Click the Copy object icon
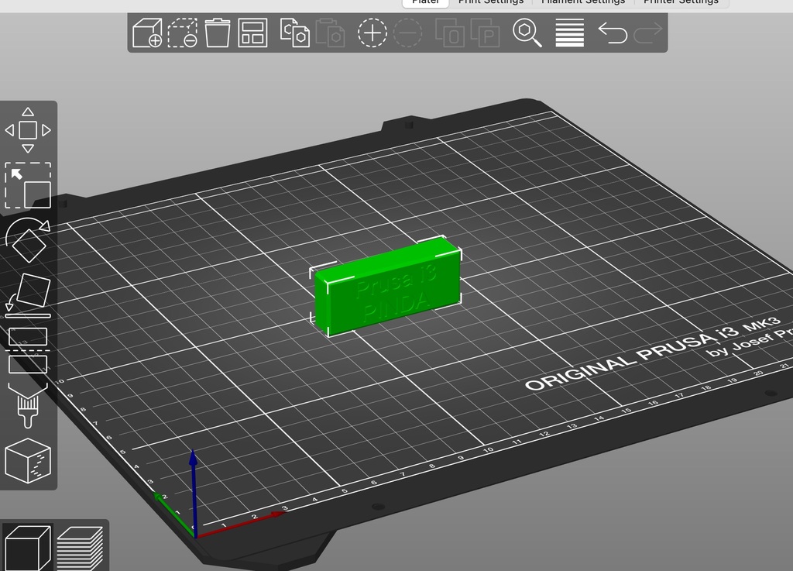 coord(294,33)
